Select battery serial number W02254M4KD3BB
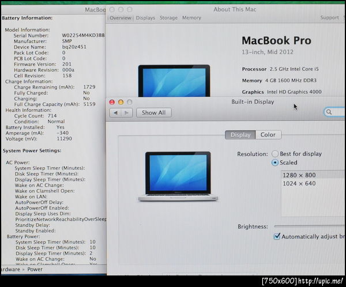Viewport: 346px width, 287px height. [x=83, y=35]
